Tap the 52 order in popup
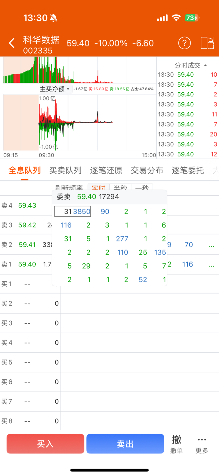Viewport: 219px width, 476px height. (143, 280)
